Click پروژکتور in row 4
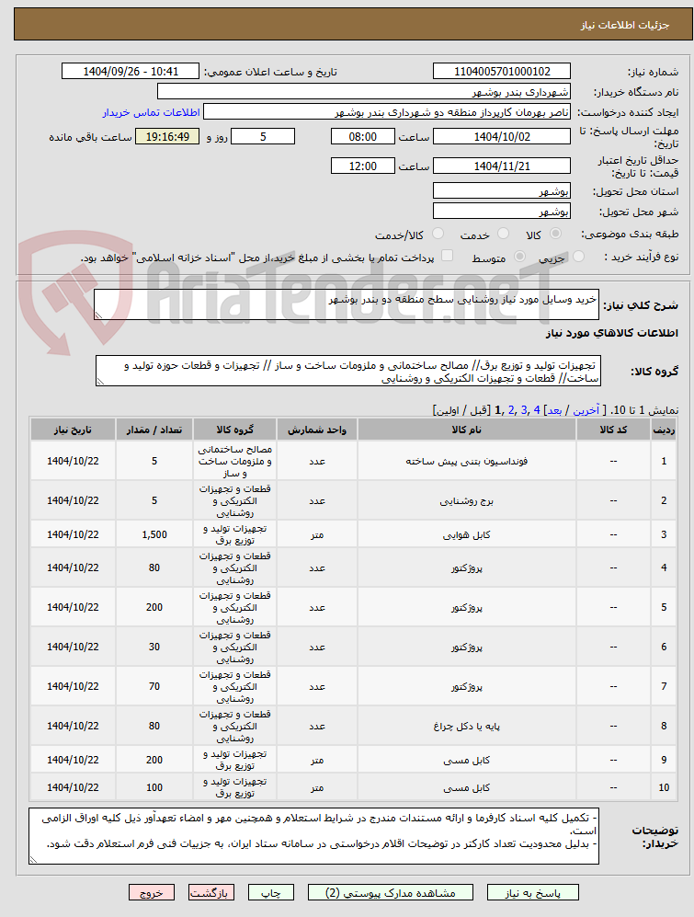 pos(467,567)
